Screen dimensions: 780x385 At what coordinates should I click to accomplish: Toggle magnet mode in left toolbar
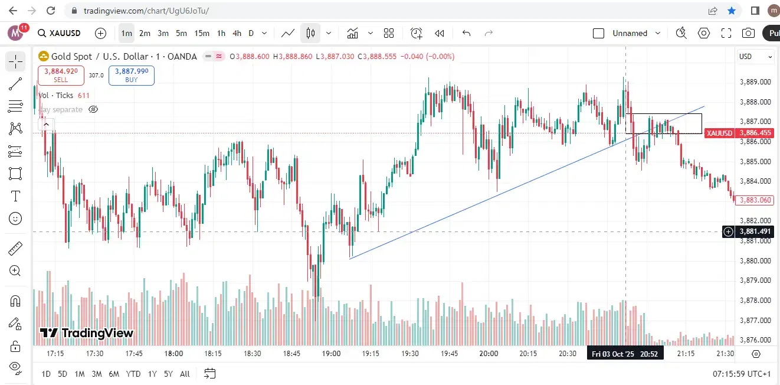click(x=15, y=301)
